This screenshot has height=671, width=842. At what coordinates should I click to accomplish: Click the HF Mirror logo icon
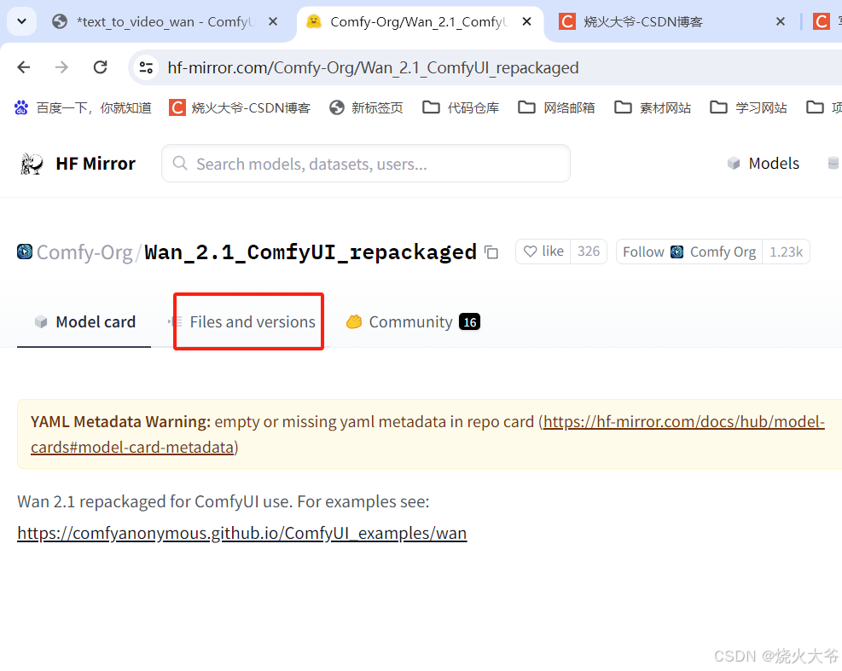[x=32, y=164]
